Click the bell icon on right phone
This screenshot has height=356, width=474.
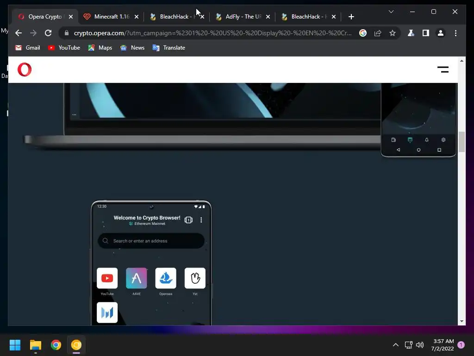tap(426, 140)
